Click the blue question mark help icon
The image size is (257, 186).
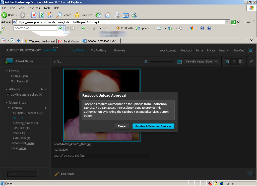tap(209, 28)
